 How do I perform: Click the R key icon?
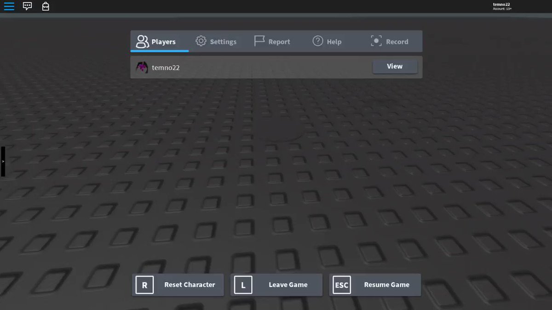click(144, 285)
